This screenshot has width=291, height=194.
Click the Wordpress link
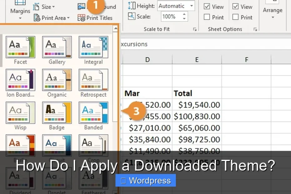(145, 180)
